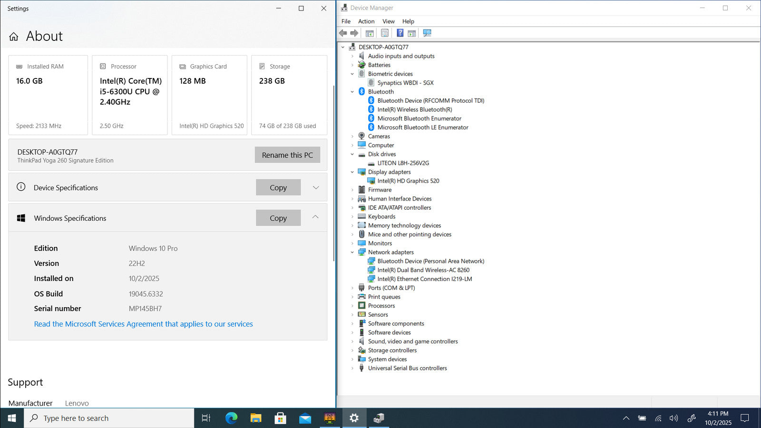761x428 pixels.
Task: Select Intel(R) Ethernet Connection I219-LM
Action: coord(425,279)
